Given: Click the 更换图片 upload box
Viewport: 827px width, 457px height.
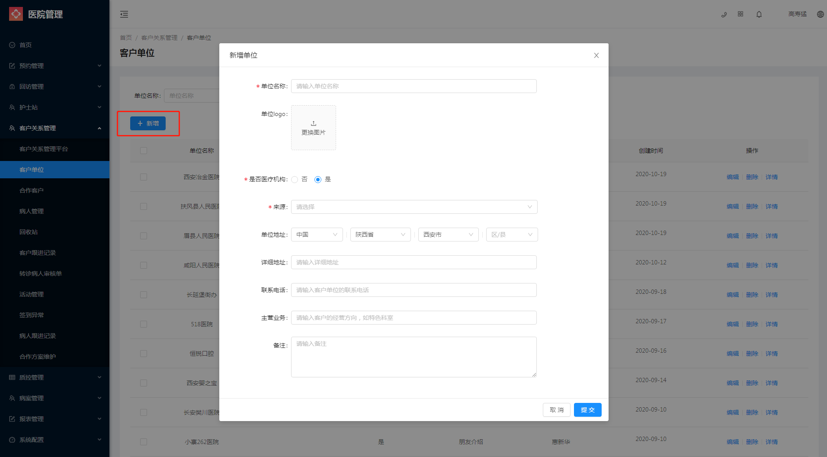Looking at the screenshot, I should (314, 128).
